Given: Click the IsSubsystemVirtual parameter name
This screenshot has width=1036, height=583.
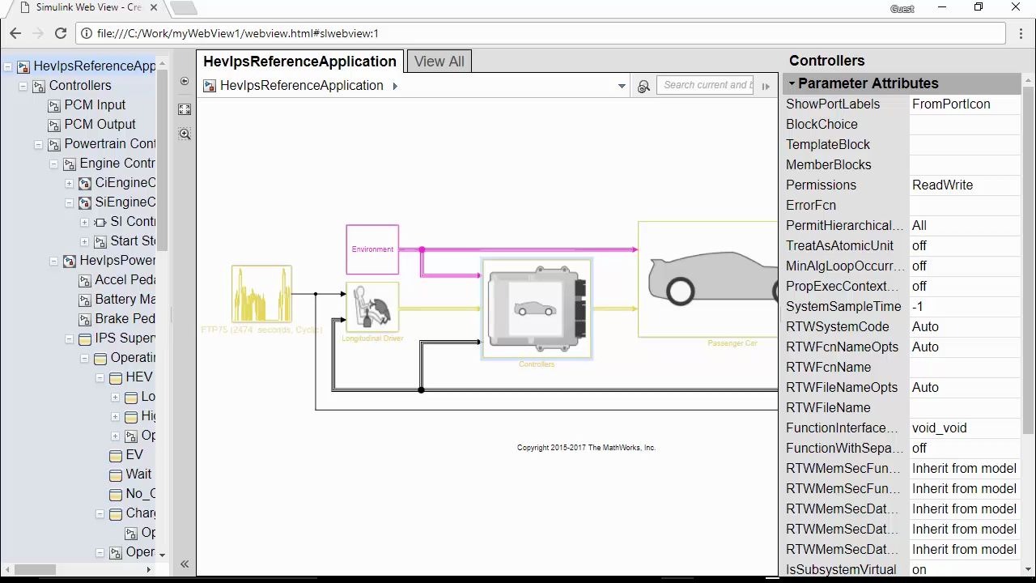Looking at the screenshot, I should click(841, 570).
